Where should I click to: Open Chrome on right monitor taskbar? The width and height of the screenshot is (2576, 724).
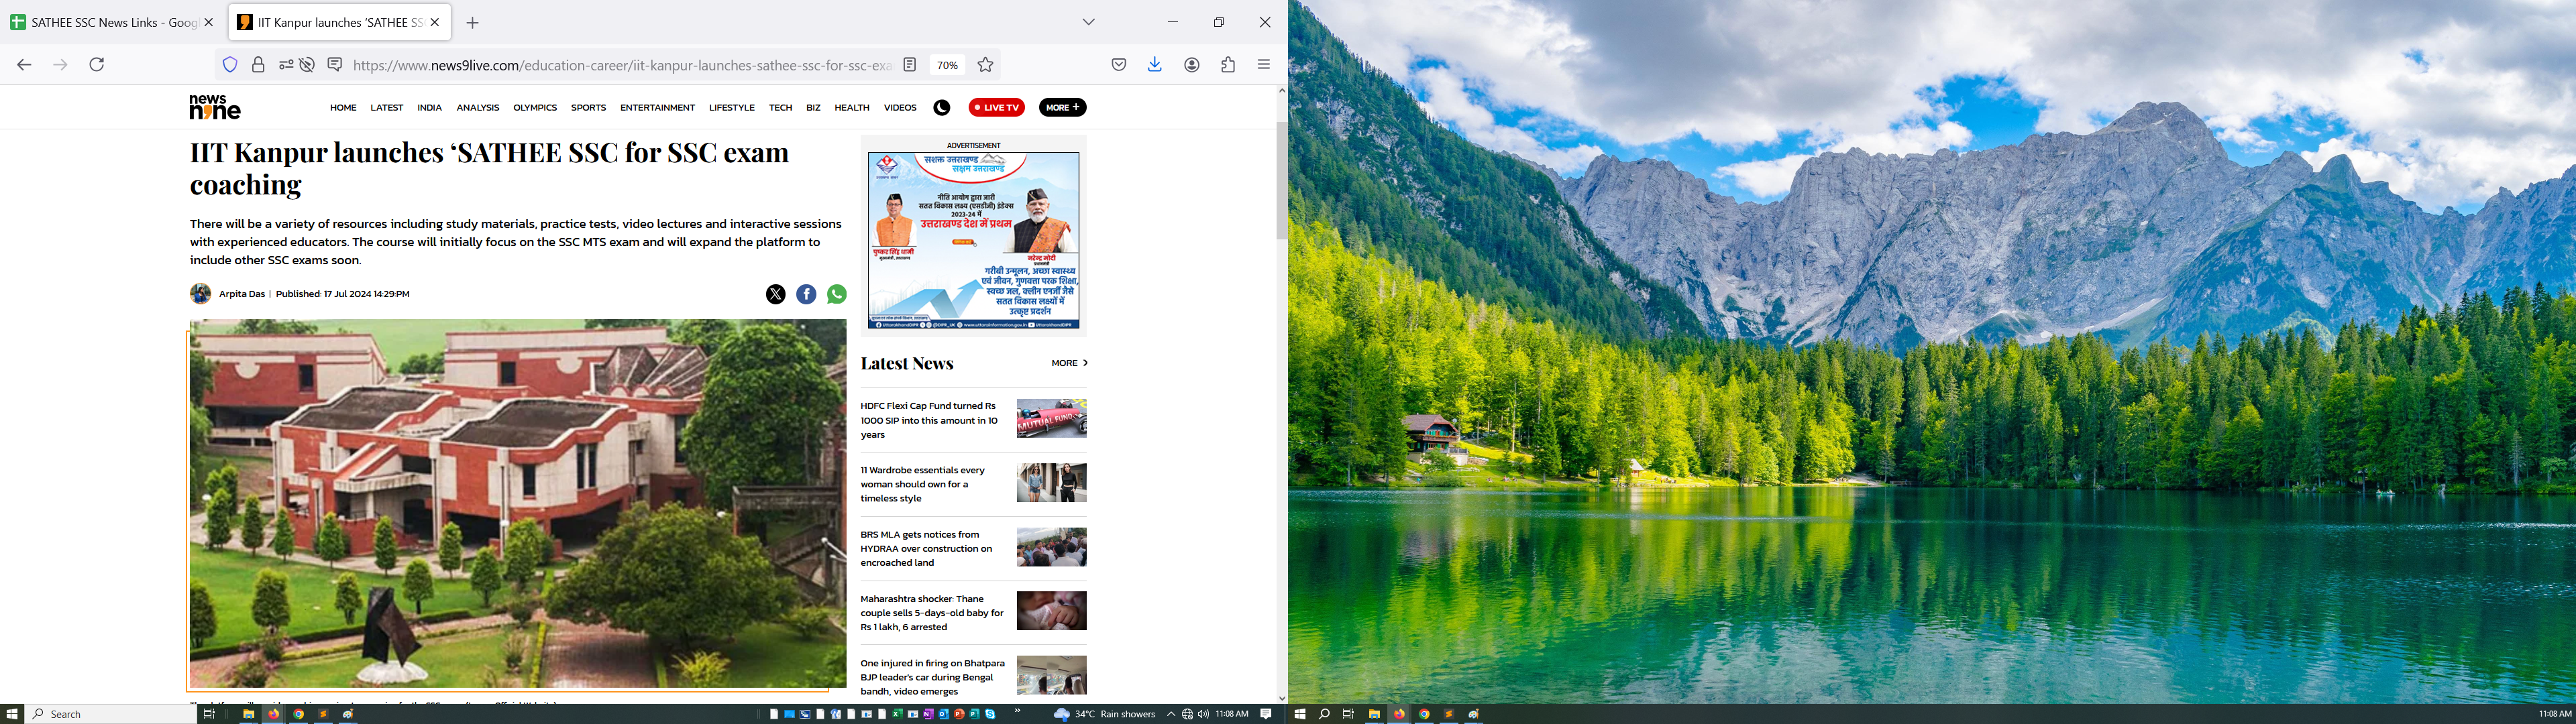coord(1424,714)
